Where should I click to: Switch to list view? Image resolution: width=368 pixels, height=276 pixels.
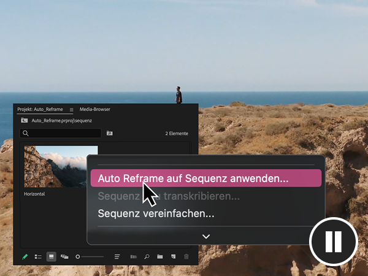click(38, 257)
